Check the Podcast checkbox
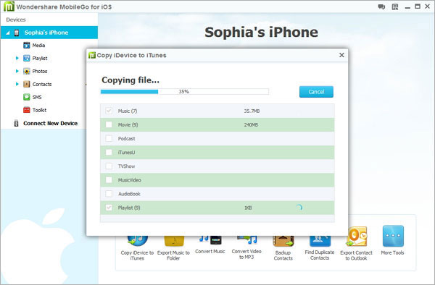Image resolution: width=435 pixels, height=285 pixels. point(109,139)
